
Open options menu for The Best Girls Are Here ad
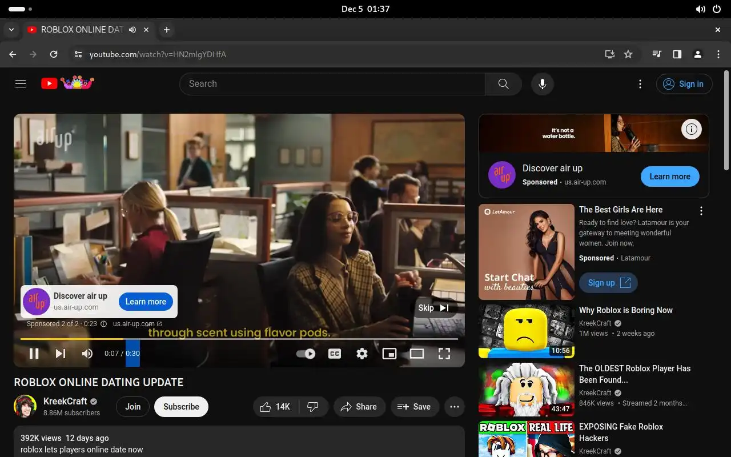(x=701, y=211)
